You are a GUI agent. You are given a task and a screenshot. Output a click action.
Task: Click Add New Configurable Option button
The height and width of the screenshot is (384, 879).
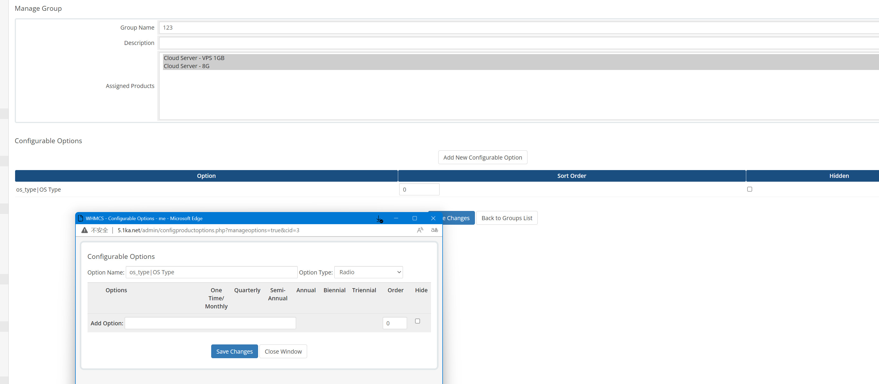tap(482, 157)
